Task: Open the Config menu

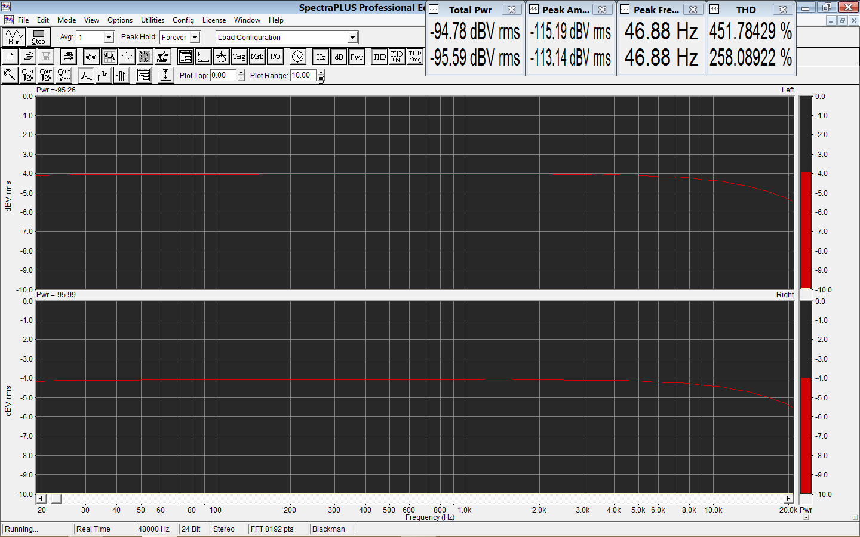Action: click(183, 20)
